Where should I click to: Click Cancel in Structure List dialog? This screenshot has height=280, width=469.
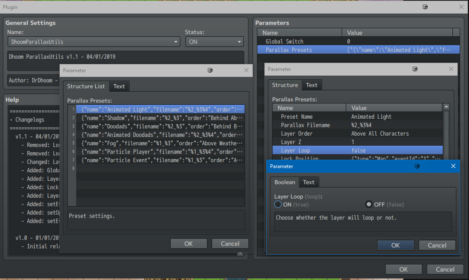230,244
